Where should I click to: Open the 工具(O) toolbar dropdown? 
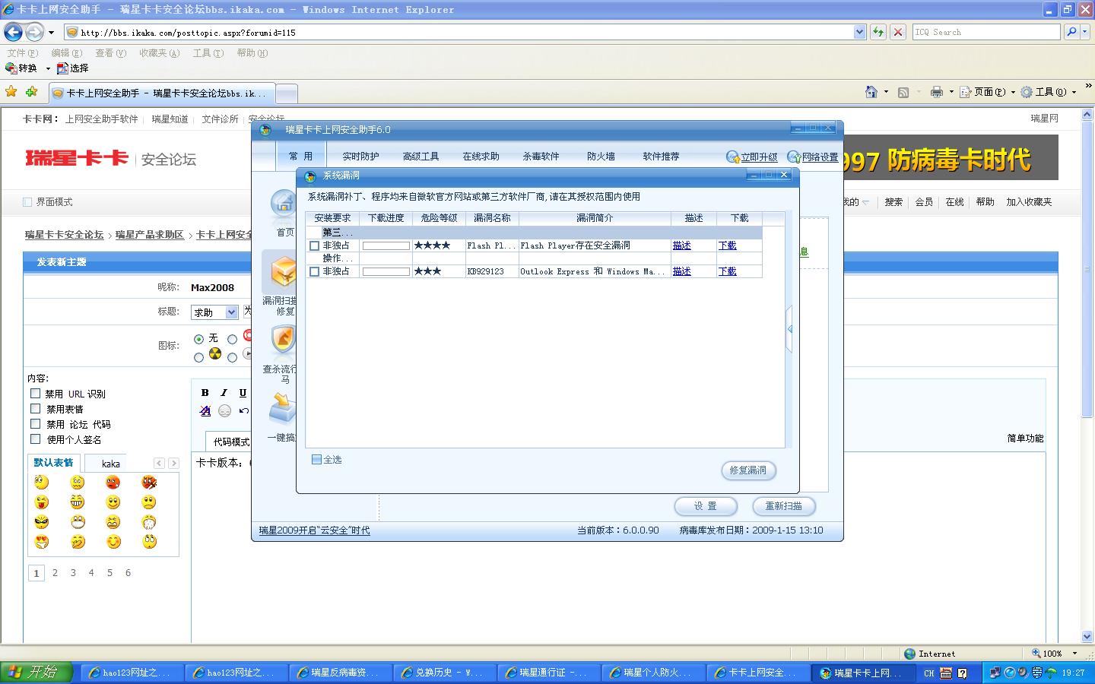point(1049,92)
